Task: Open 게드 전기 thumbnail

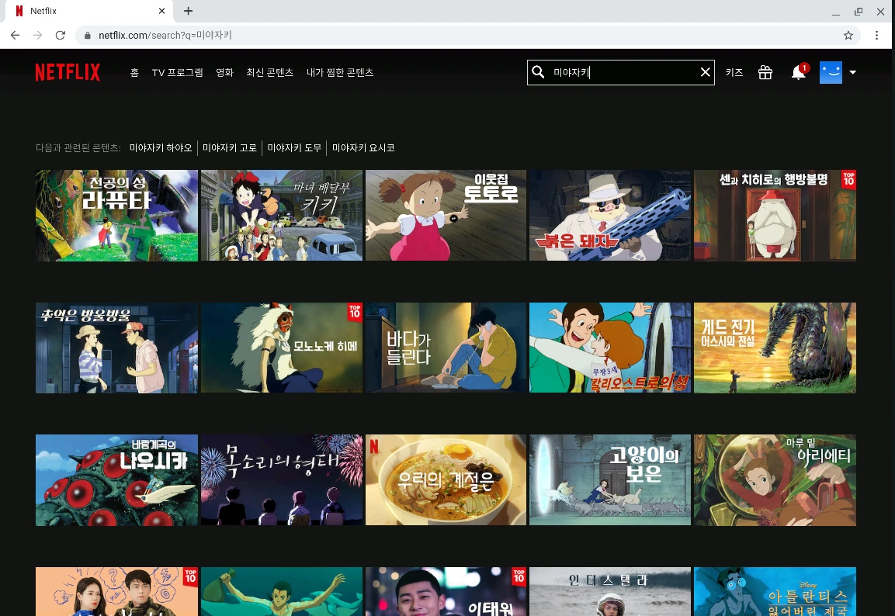Action: (x=775, y=348)
